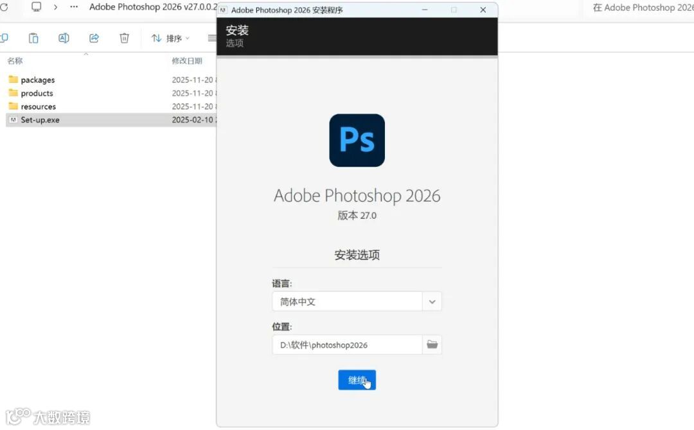The width and height of the screenshot is (694, 430).
Task: Click installer title bar app icon
Action: [223, 10]
